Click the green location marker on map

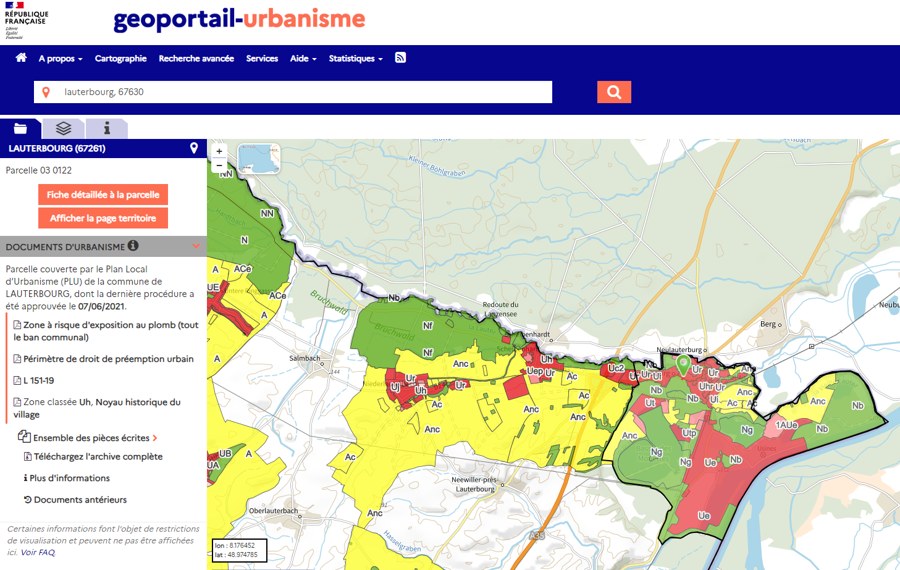coord(683,363)
